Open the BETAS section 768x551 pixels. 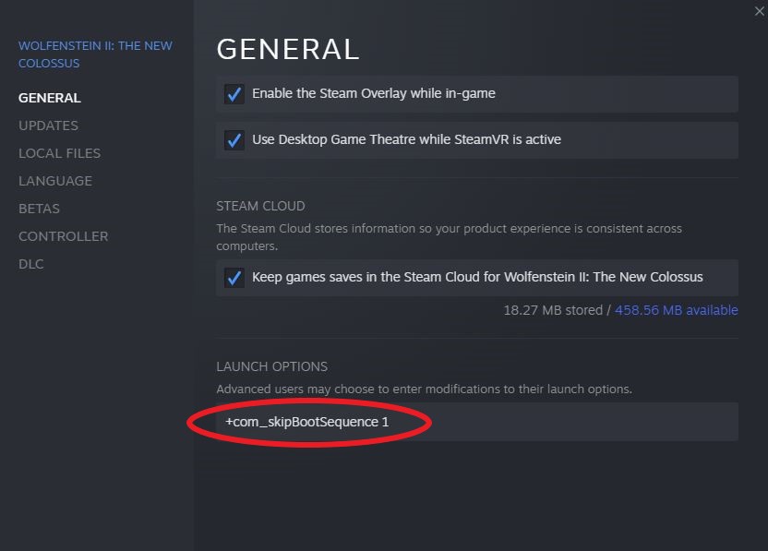point(39,209)
